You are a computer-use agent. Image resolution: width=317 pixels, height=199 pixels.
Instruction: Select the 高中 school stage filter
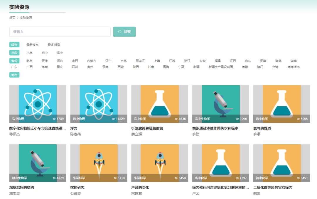(60, 53)
